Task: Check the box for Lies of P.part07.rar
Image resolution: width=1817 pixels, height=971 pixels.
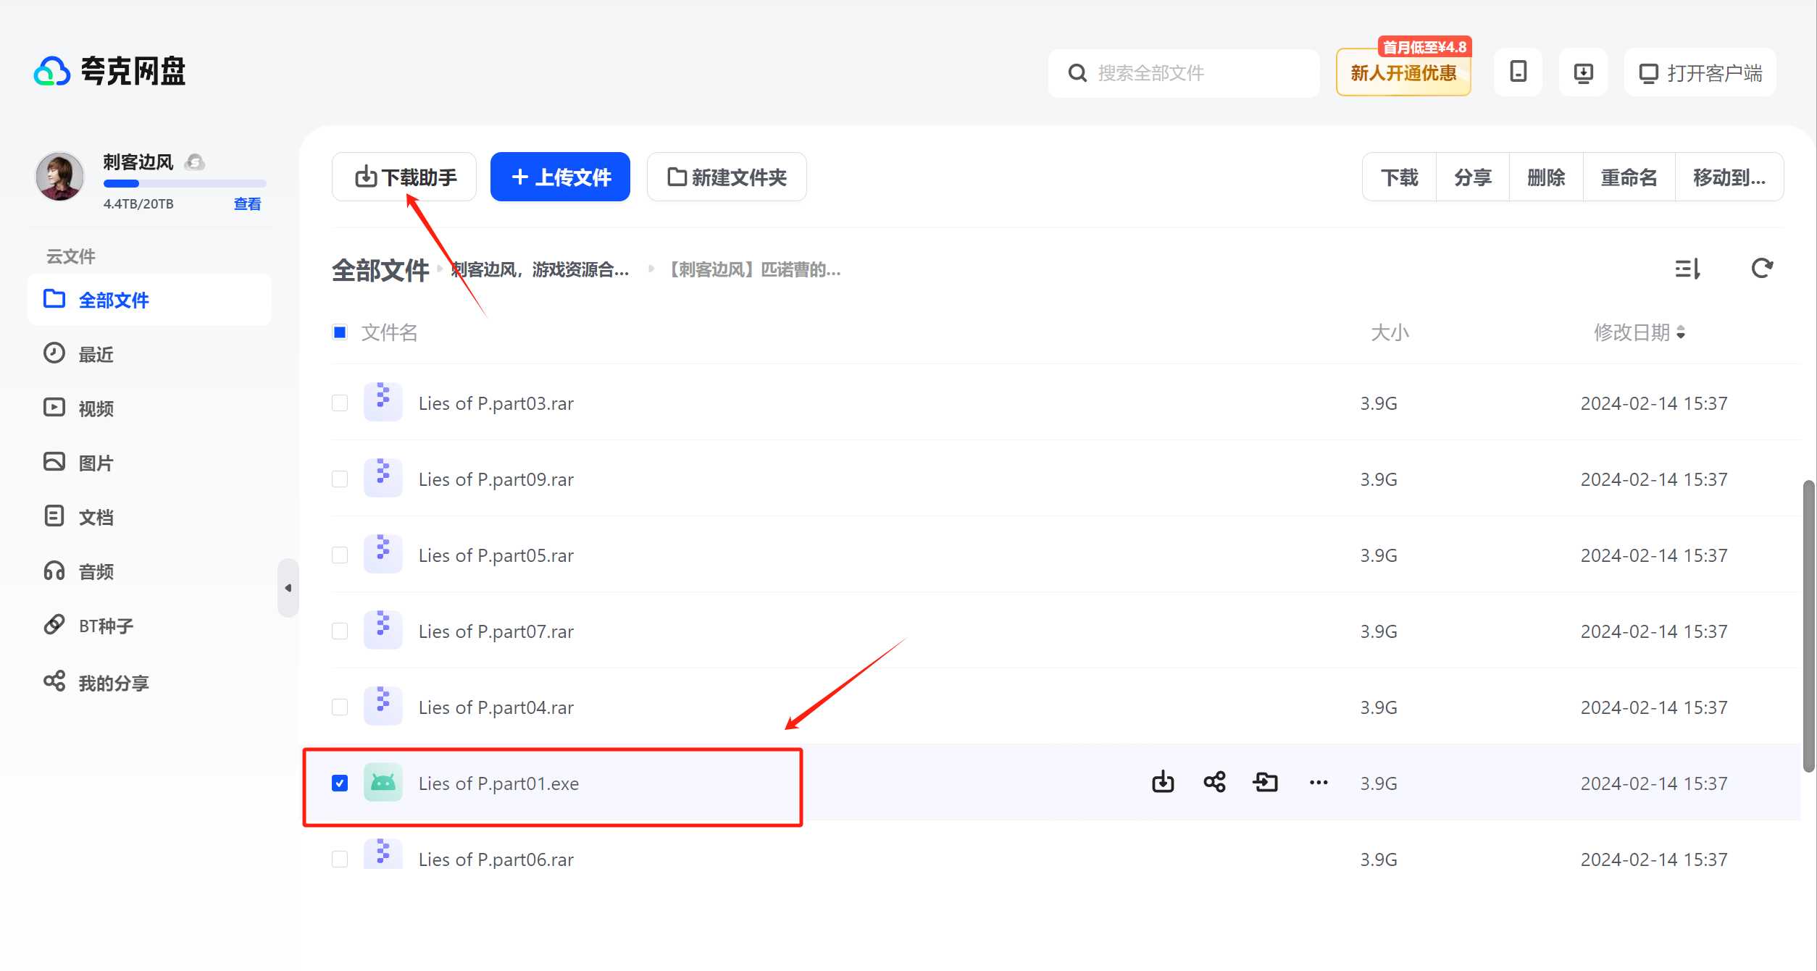Action: 340,631
